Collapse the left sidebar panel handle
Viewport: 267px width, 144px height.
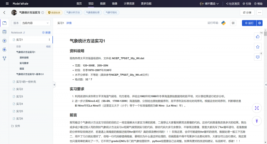click(x=54, y=85)
